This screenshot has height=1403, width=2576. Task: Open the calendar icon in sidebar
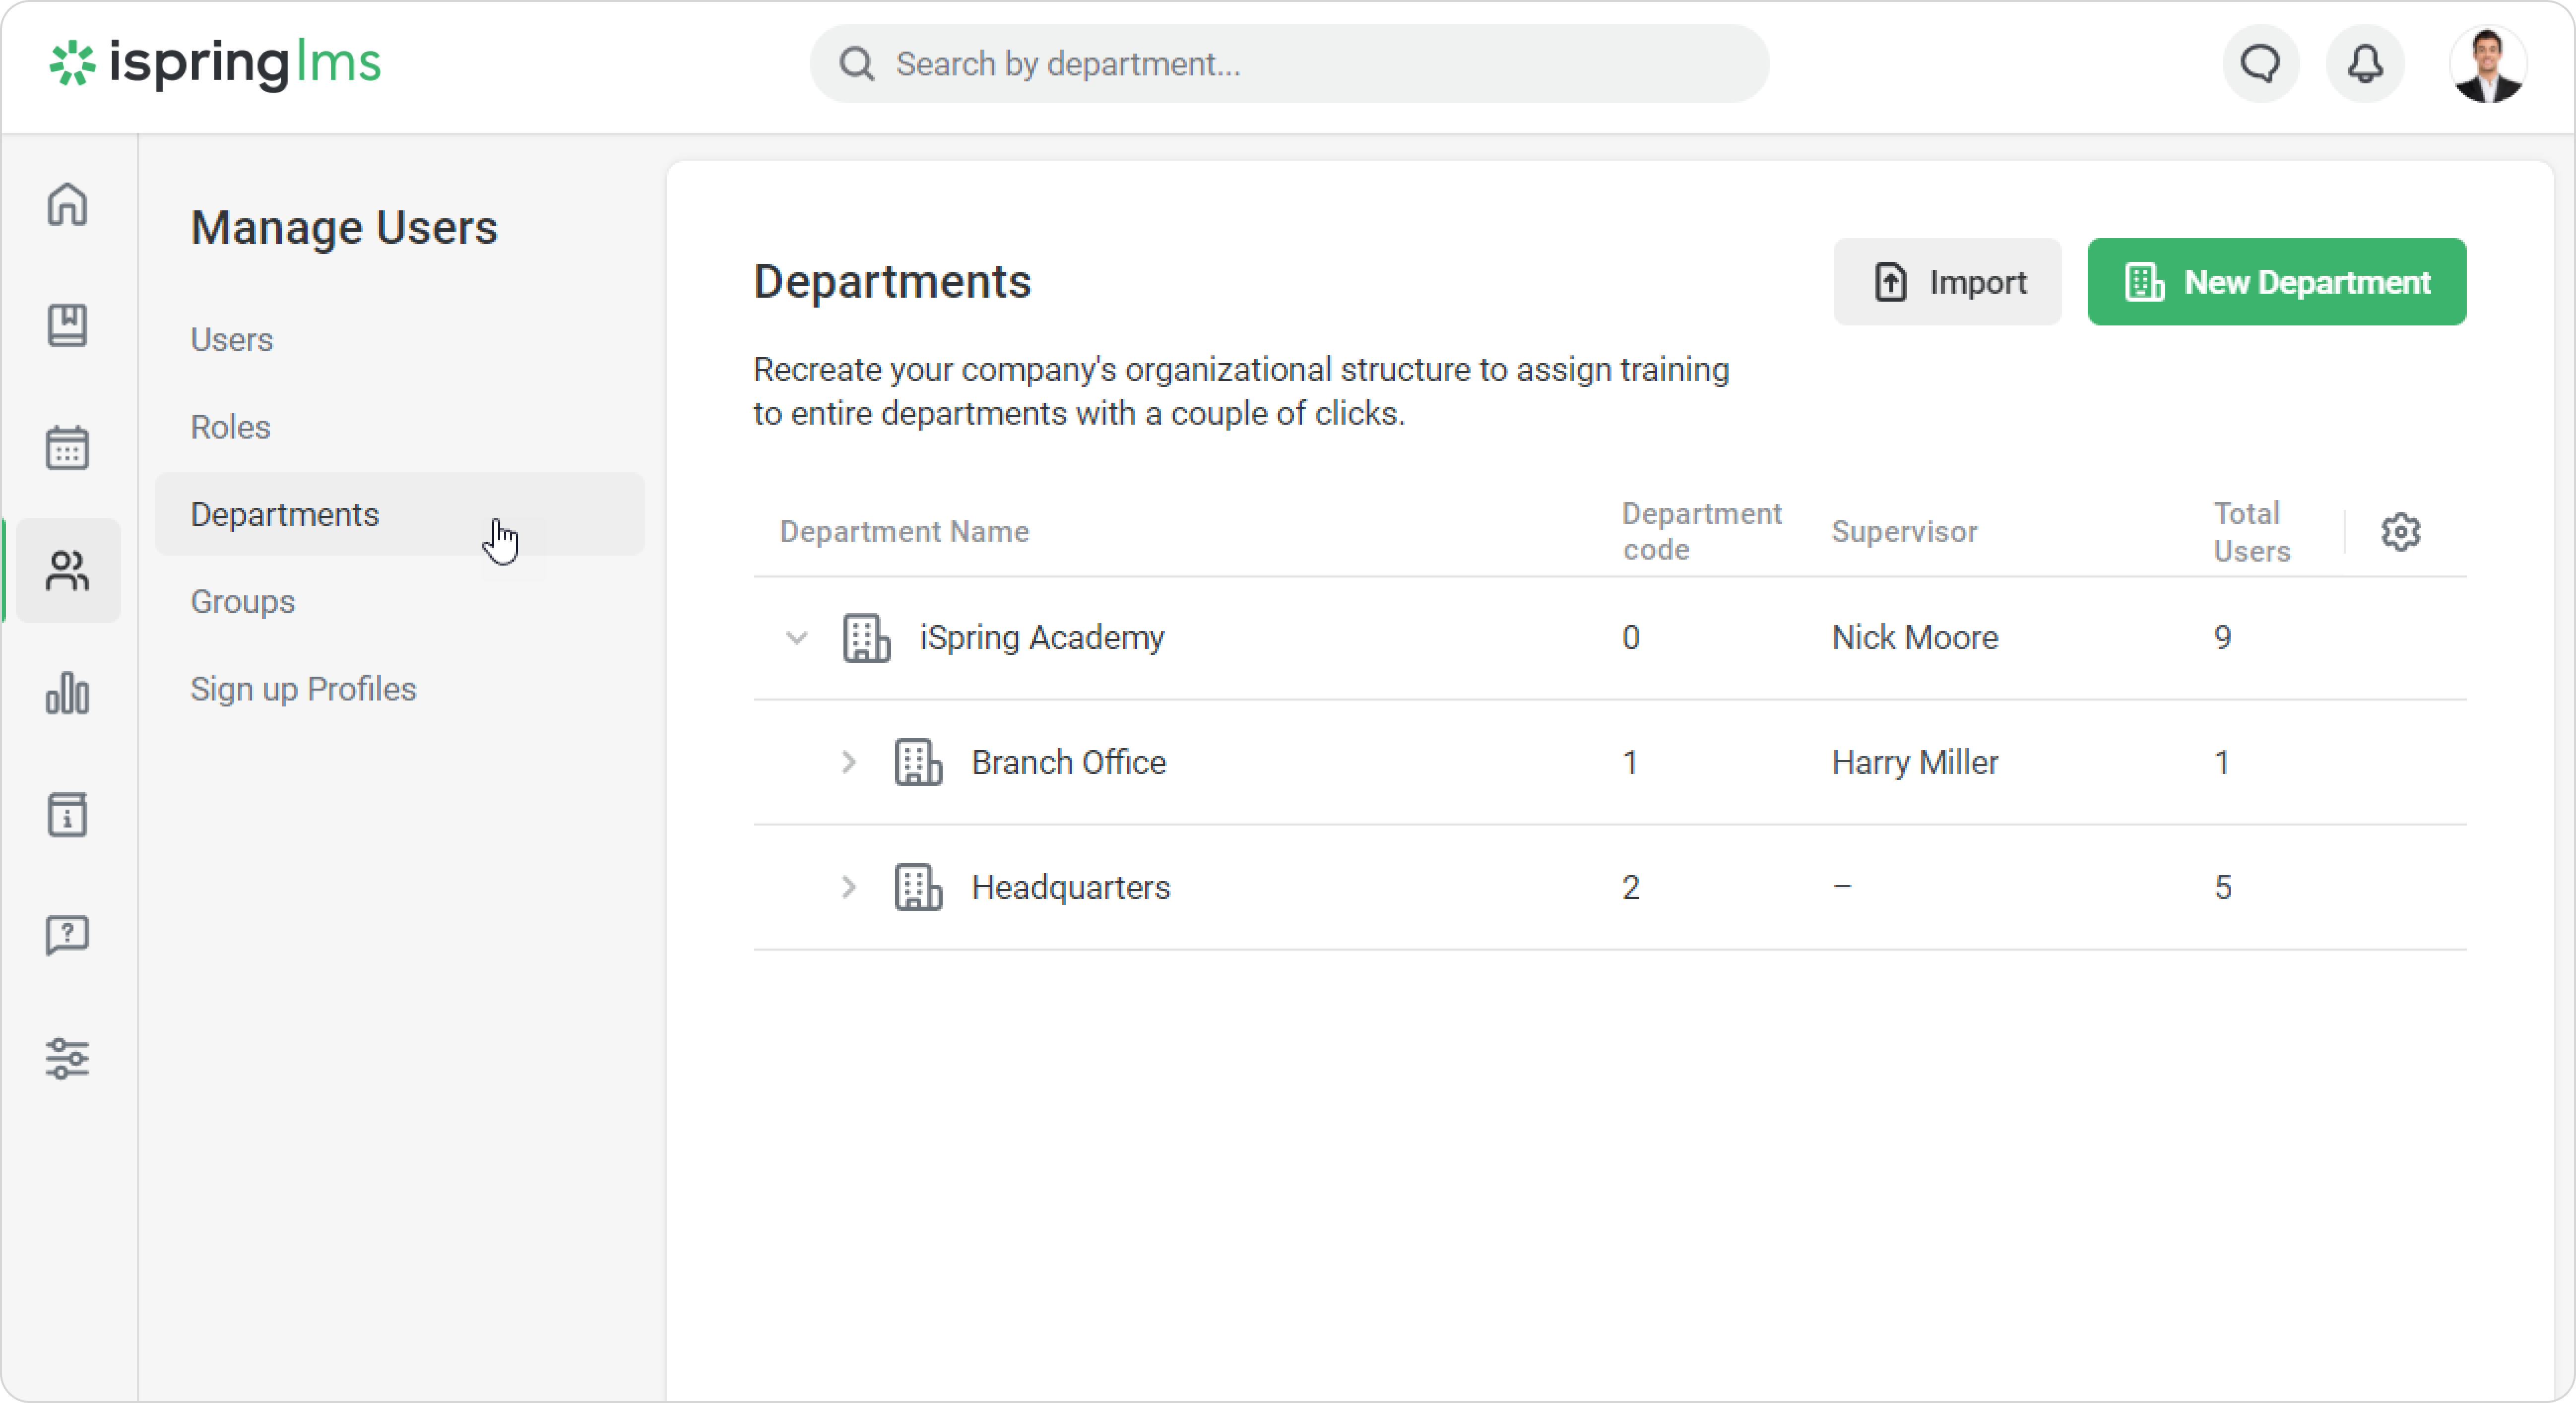point(67,448)
